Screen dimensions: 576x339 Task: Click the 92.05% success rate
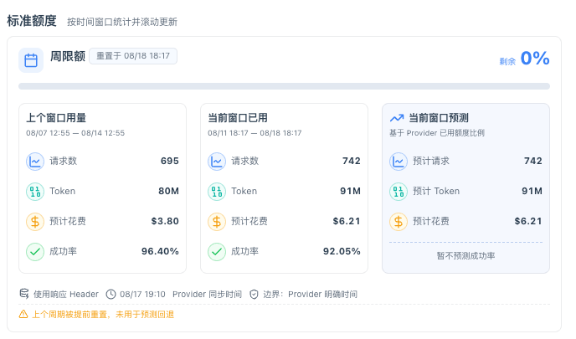pyautogui.click(x=342, y=251)
